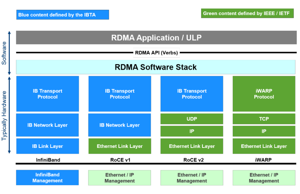Screen dimensions: 300x194
Task: Click the IP block beneath TCP
Action: point(264,132)
